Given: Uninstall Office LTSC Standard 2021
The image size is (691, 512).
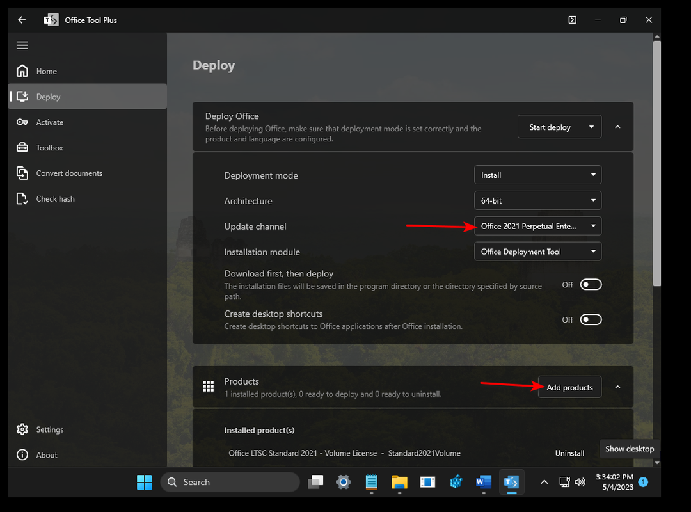Looking at the screenshot, I should 569,453.
